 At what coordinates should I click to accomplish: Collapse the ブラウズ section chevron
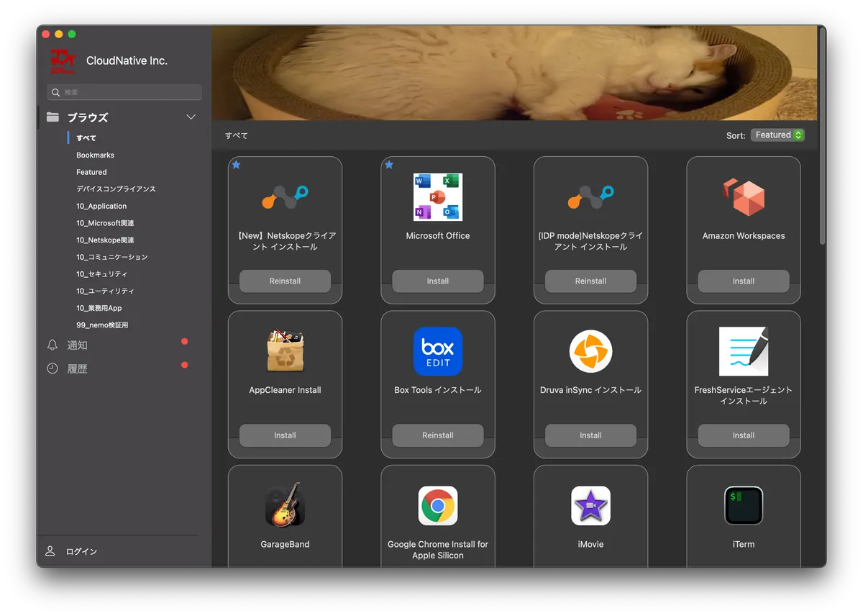(x=191, y=117)
